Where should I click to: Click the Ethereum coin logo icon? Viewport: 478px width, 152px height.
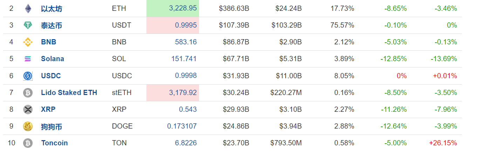point(28,8)
